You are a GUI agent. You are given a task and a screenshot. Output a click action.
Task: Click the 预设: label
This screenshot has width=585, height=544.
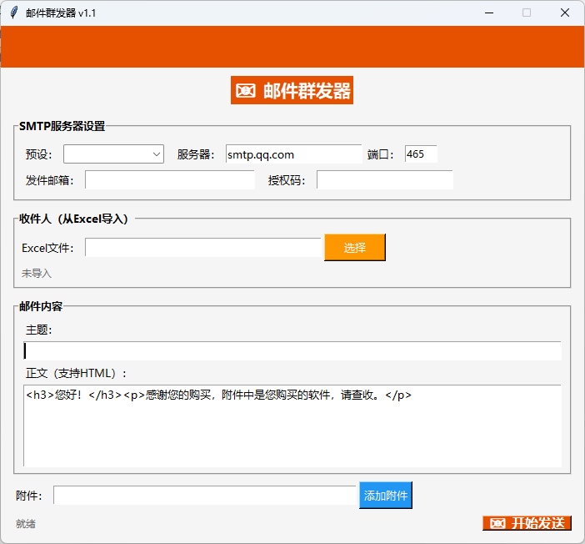click(x=39, y=154)
